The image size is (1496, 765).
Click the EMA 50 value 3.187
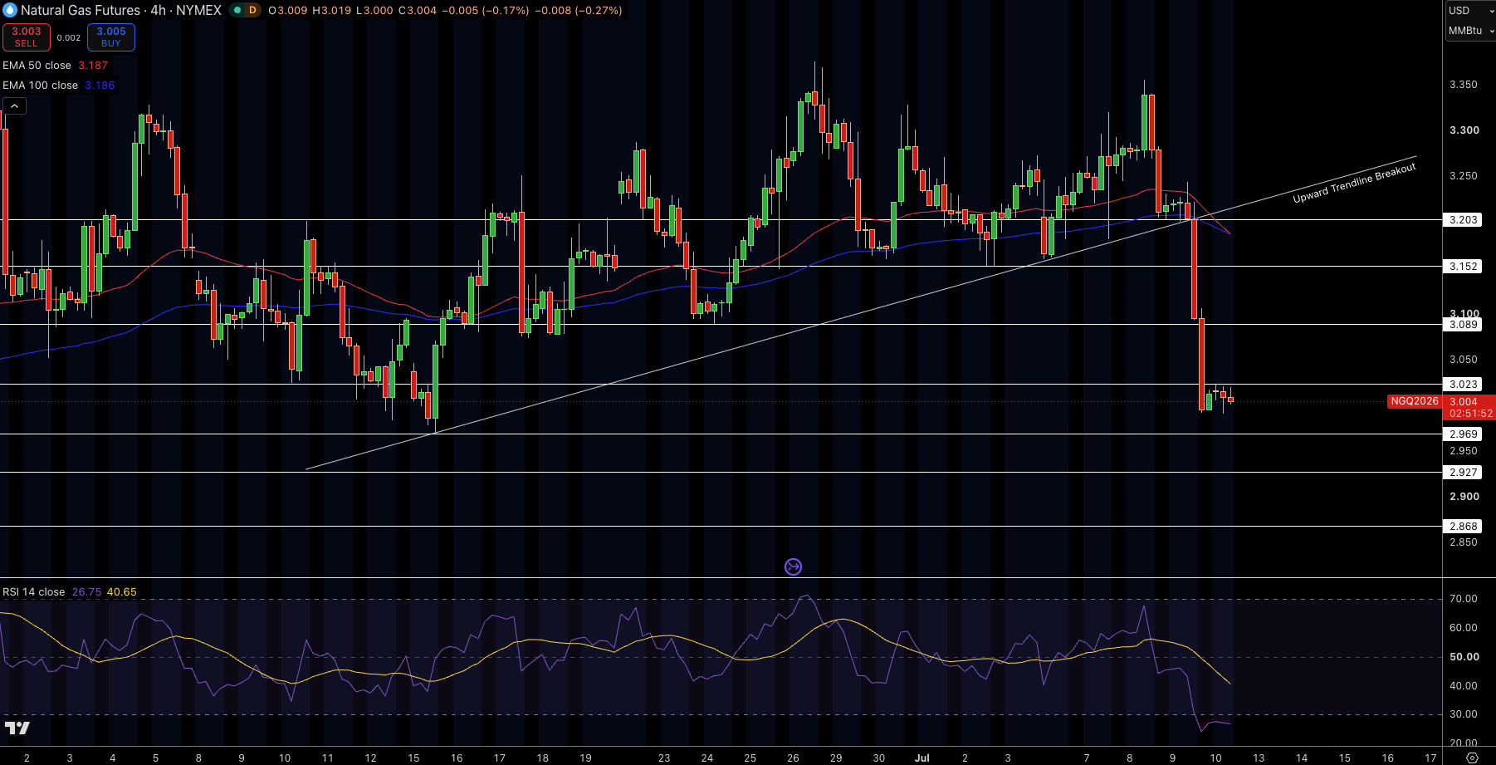pyautogui.click(x=93, y=66)
